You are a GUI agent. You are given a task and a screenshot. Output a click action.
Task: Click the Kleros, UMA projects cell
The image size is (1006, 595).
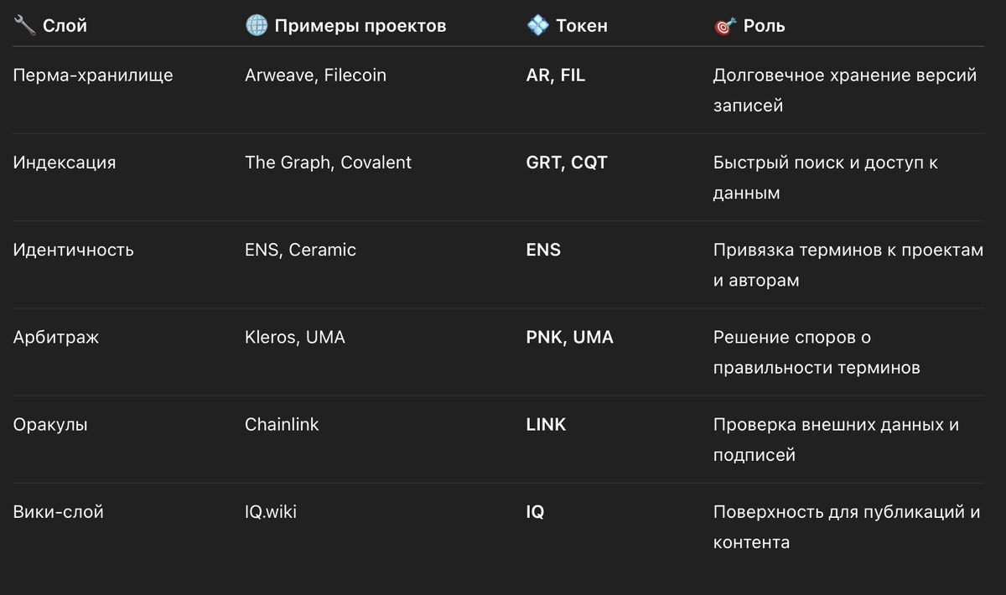pyautogui.click(x=295, y=337)
